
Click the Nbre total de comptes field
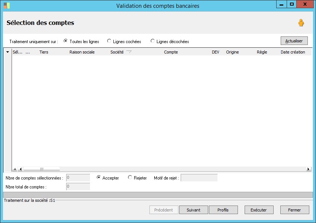point(78,187)
